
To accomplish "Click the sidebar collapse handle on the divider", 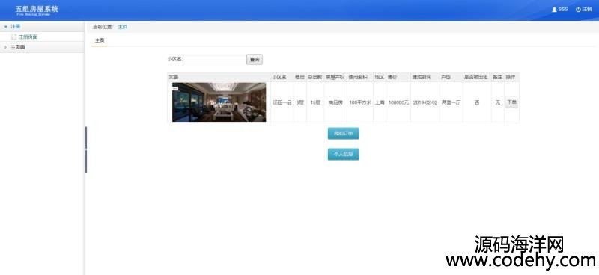I will point(86,150).
